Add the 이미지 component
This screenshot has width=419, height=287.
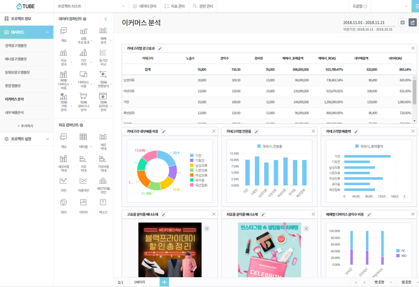click(x=83, y=206)
